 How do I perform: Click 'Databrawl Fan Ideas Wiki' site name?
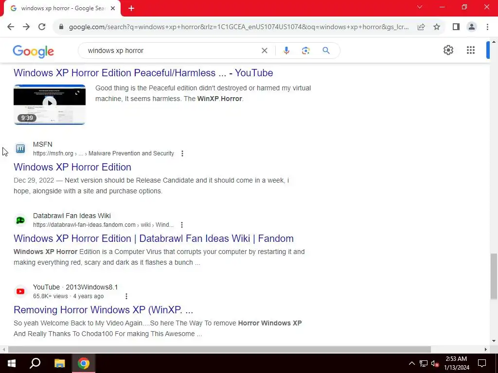click(72, 216)
